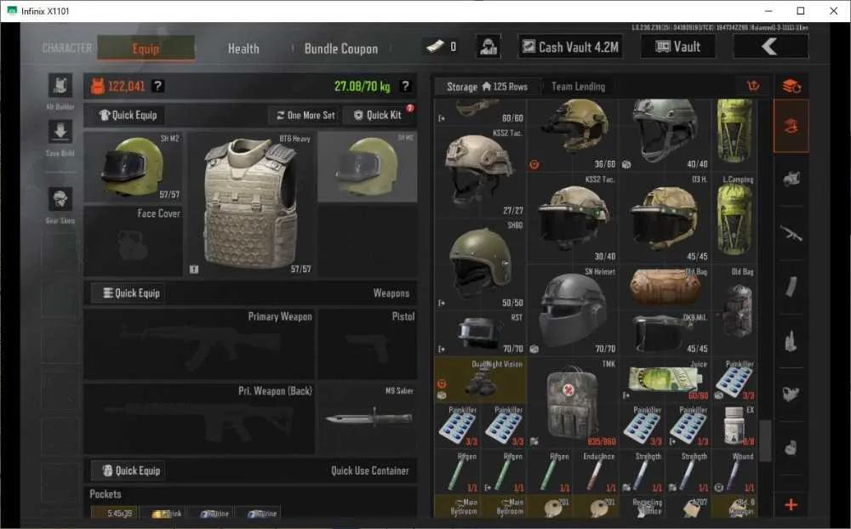Screen dimensions: 851x529
Task: Select the Endurance injector in storage
Action: click(x=597, y=471)
